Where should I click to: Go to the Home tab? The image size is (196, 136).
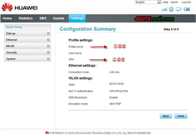pyautogui.click(x=7, y=18)
